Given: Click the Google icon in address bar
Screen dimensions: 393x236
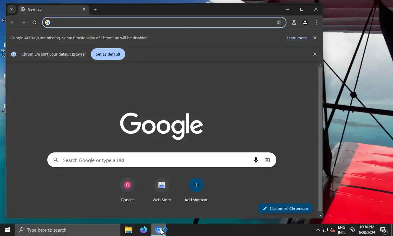Looking at the screenshot, I should (x=48, y=22).
